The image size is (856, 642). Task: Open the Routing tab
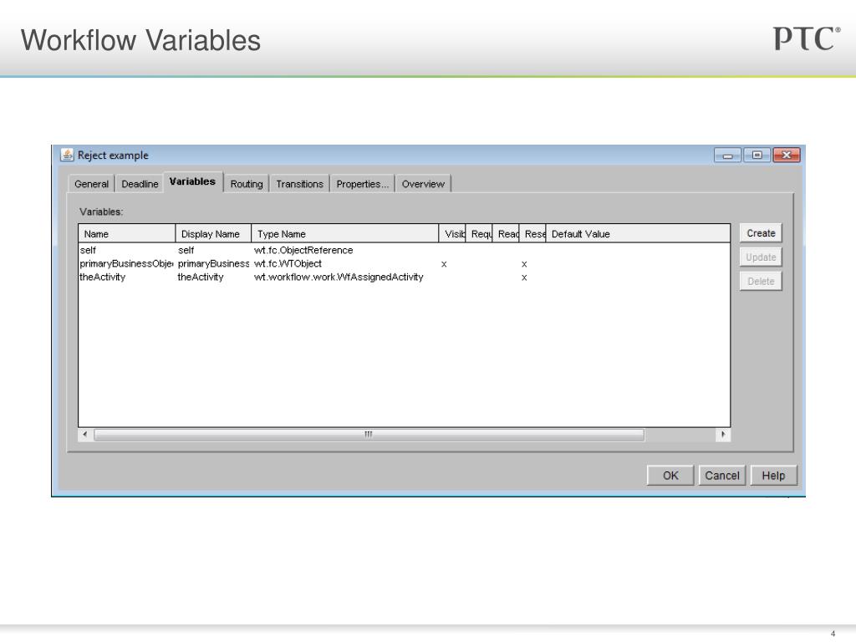point(247,184)
